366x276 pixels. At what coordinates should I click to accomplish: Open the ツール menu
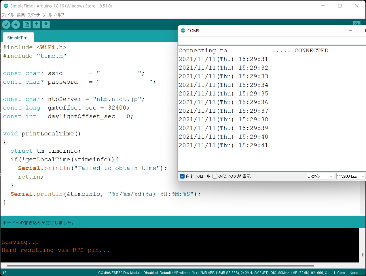(x=47, y=15)
